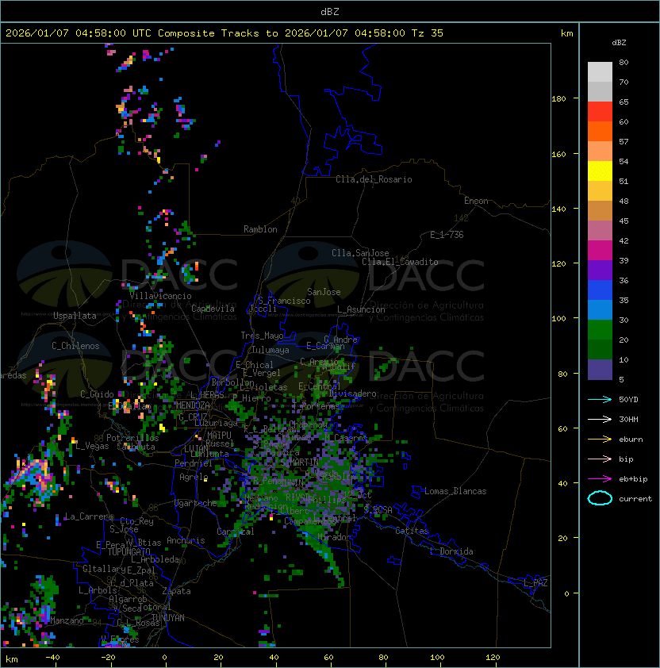Click the 'MENDOZA' city label

pyautogui.click(x=193, y=405)
